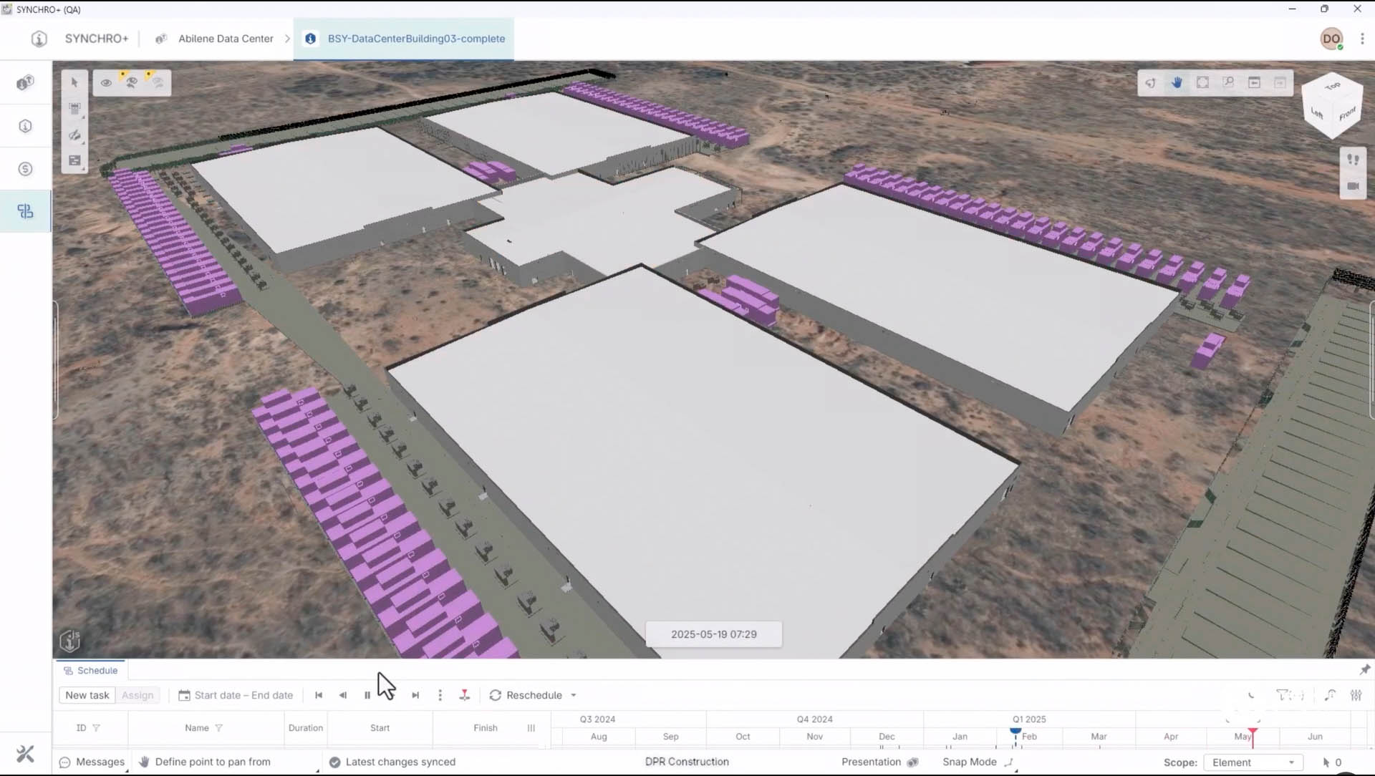Expand the Reschedule dropdown arrow

[574, 695]
